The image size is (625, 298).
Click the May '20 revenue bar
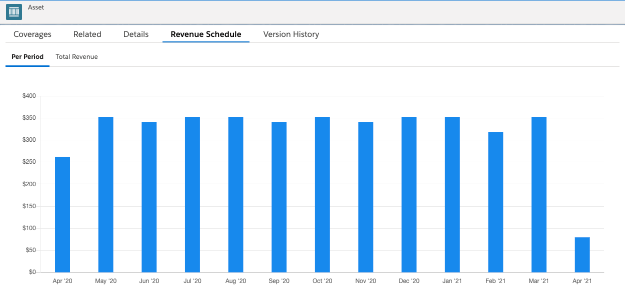point(106,195)
